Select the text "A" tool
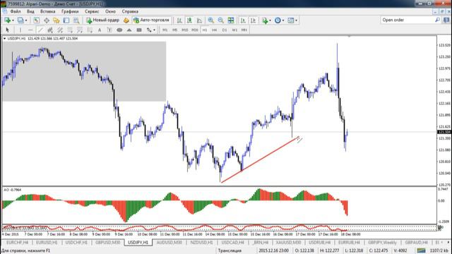This screenshot has width=452, height=254. (x=100, y=30)
